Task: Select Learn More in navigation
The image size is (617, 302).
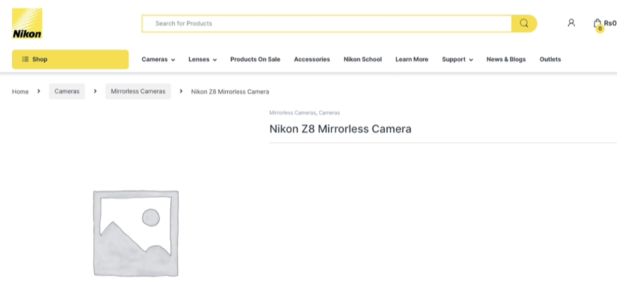Action: (412, 59)
